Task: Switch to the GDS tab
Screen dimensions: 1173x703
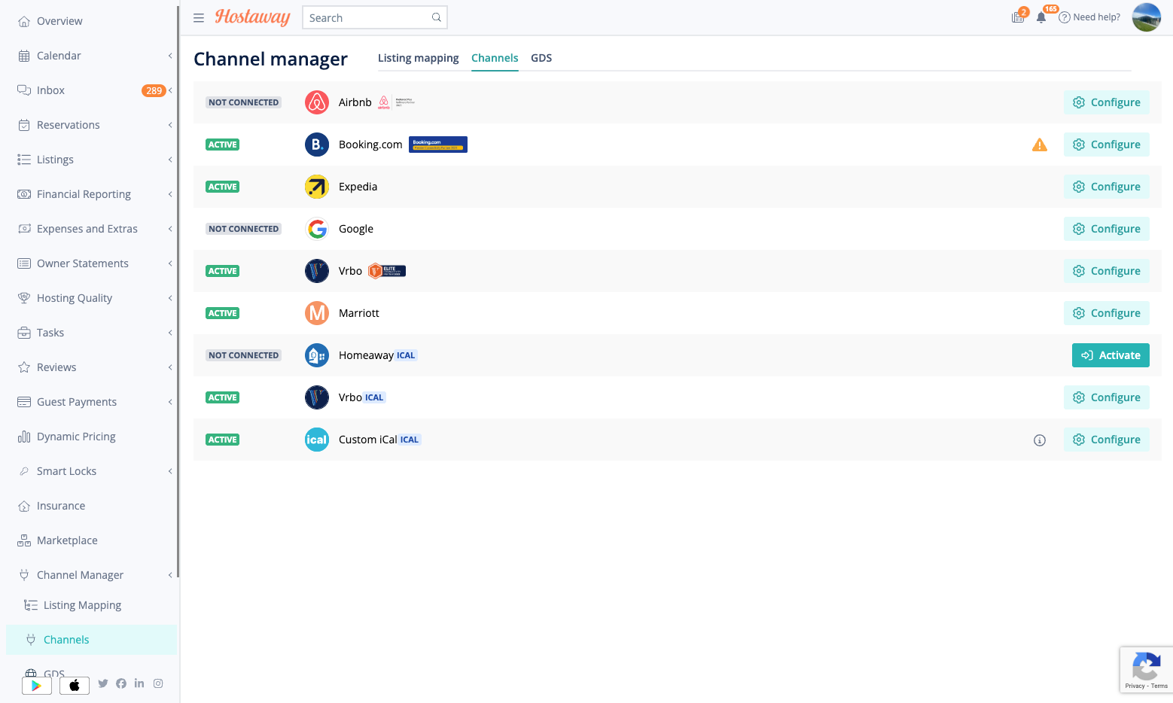Action: click(x=541, y=58)
